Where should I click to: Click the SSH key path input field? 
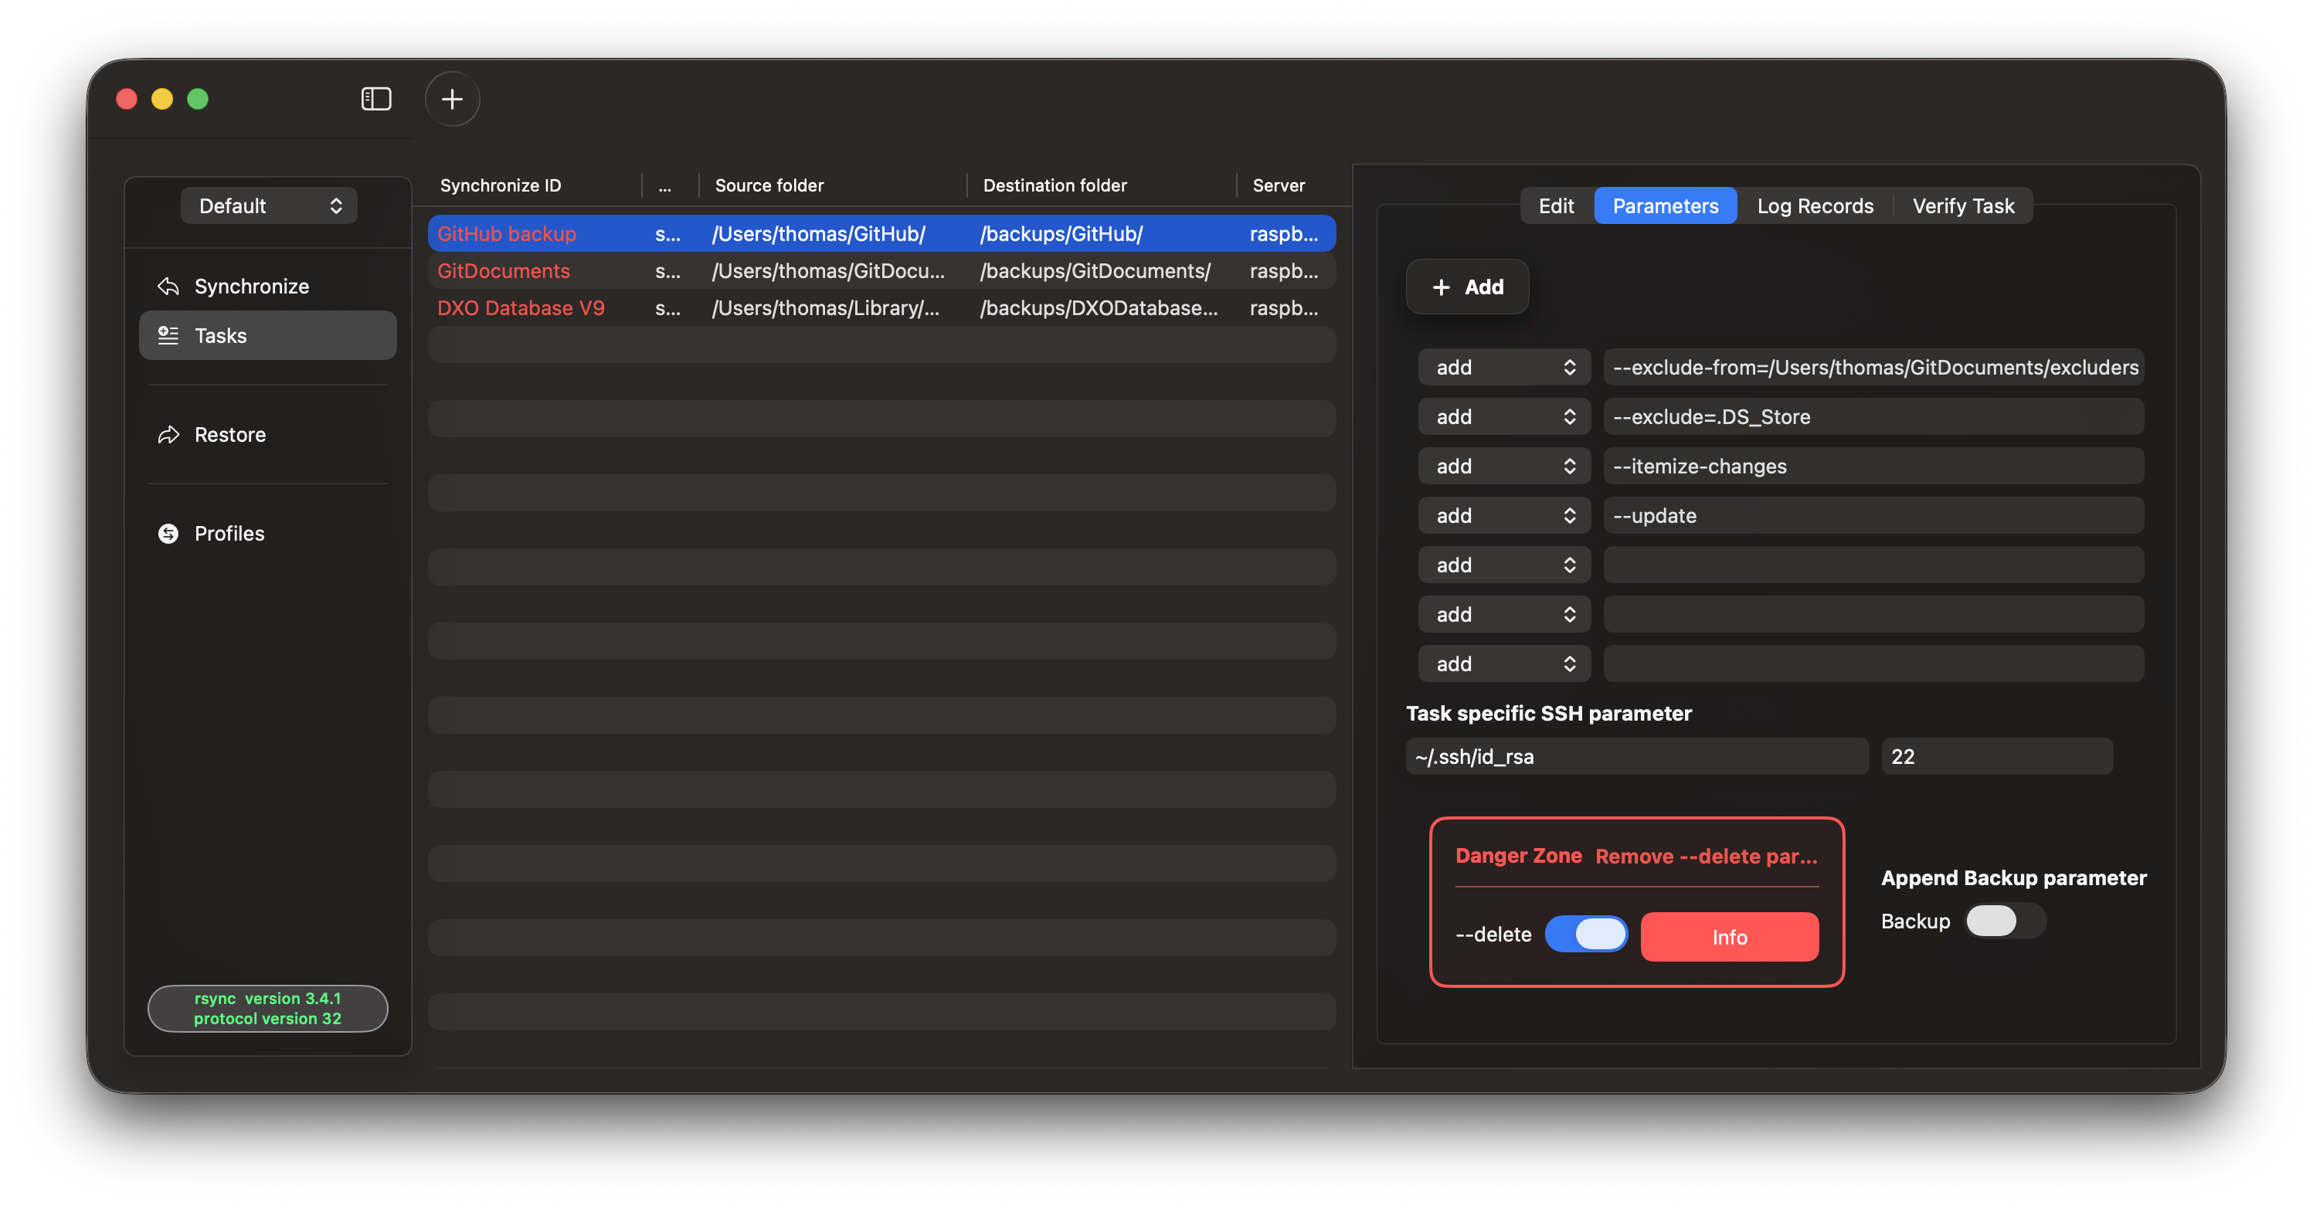point(1636,757)
